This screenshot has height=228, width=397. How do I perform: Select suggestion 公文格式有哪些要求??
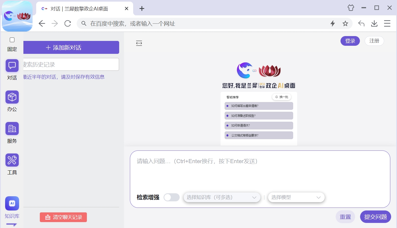pyautogui.click(x=259, y=135)
